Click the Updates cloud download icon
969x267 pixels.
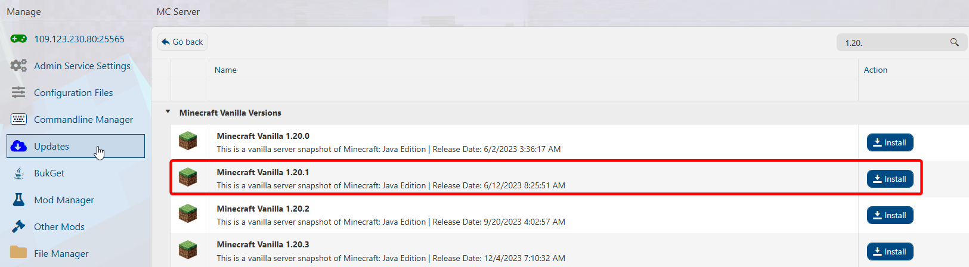pos(18,146)
